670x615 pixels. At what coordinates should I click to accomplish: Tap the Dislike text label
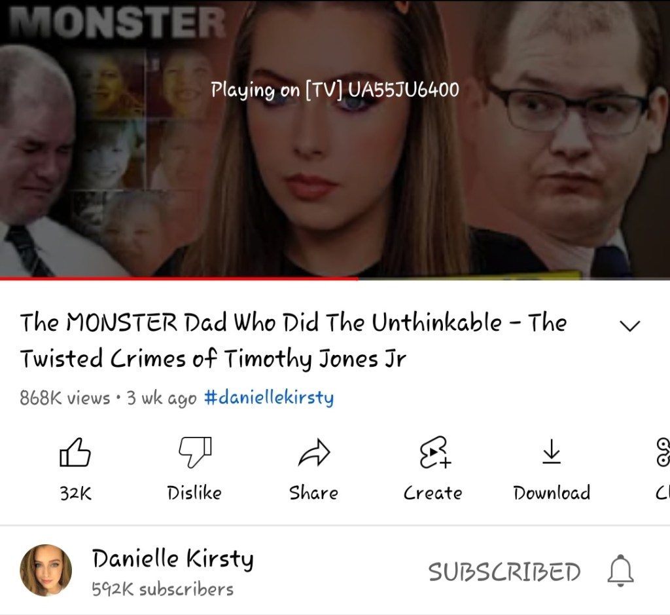tap(194, 493)
